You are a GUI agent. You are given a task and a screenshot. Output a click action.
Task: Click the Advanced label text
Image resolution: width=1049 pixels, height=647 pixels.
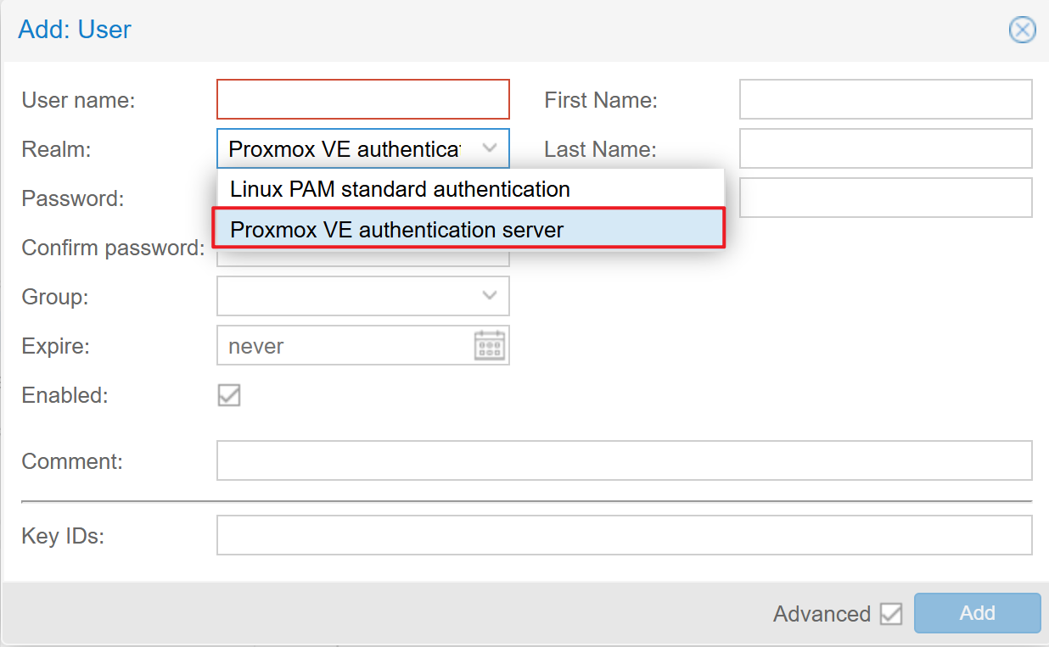822,614
